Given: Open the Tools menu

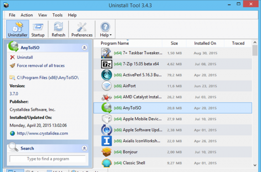Looking at the screenshot, I should (57, 15).
